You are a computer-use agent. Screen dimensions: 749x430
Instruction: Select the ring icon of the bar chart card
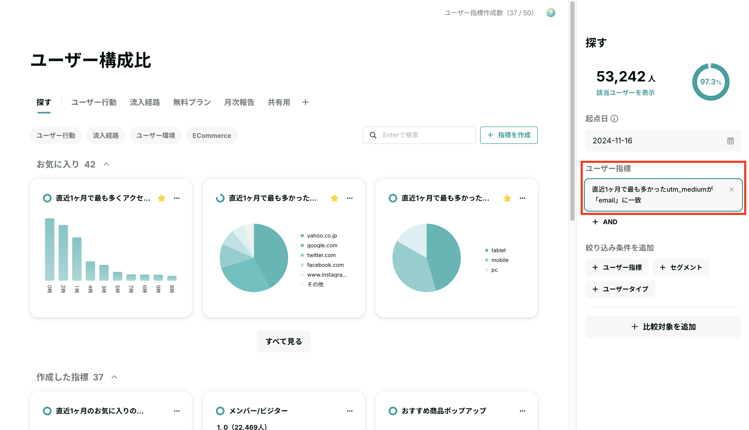pos(47,198)
